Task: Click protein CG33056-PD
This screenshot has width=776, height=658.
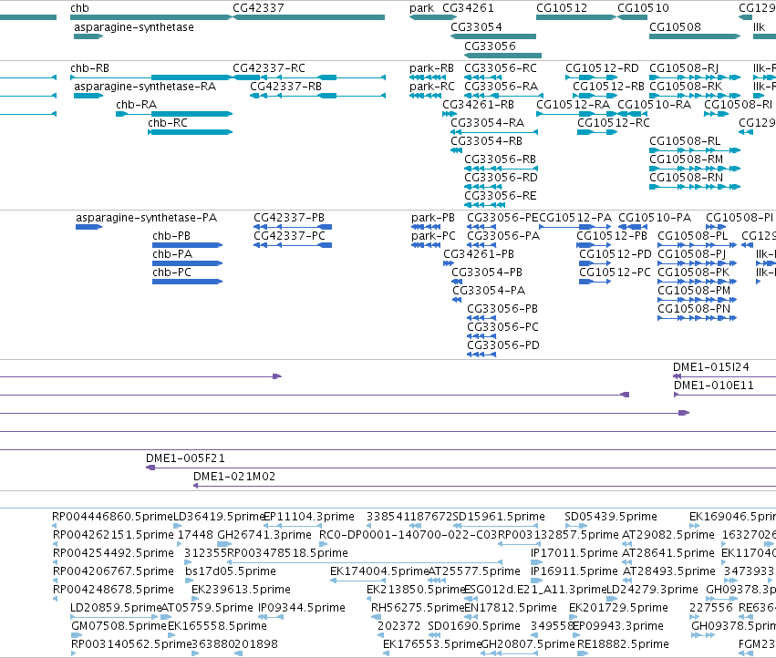Action: (x=481, y=355)
